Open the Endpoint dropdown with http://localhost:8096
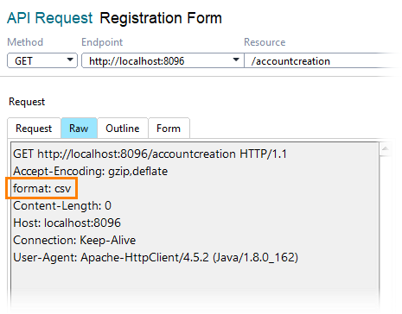This screenshot has height=314, width=402. (x=163, y=60)
